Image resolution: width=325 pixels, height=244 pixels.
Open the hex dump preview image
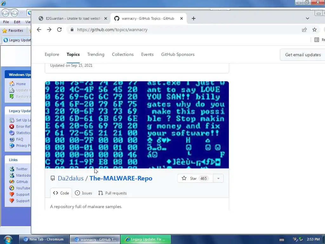point(137,125)
